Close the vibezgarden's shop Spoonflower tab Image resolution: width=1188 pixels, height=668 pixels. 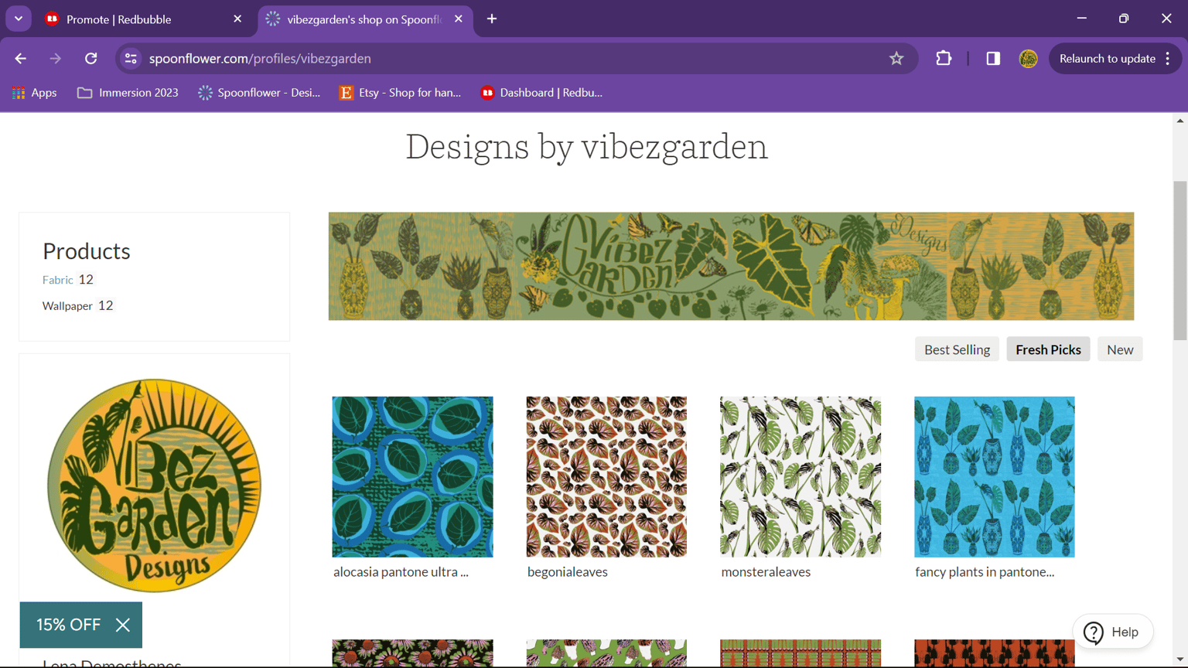point(459,19)
